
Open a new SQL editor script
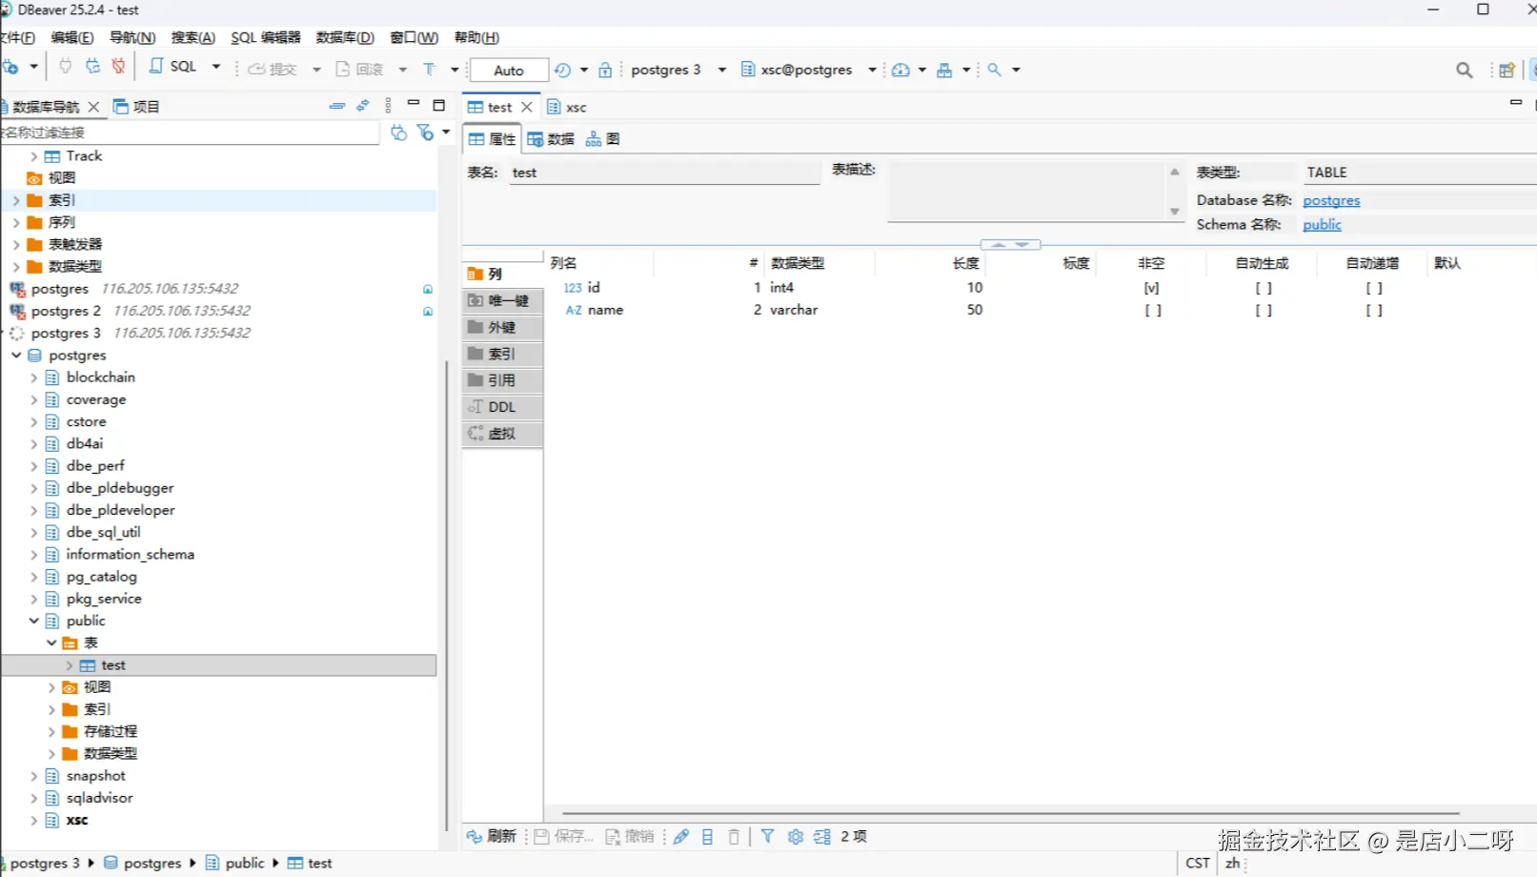click(173, 68)
